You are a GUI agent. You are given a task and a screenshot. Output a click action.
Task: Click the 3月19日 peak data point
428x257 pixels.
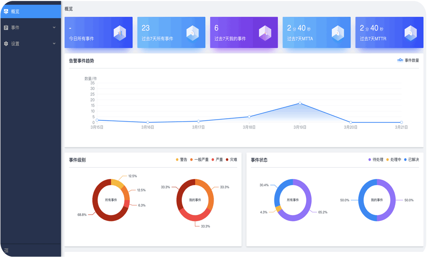pos(300,103)
